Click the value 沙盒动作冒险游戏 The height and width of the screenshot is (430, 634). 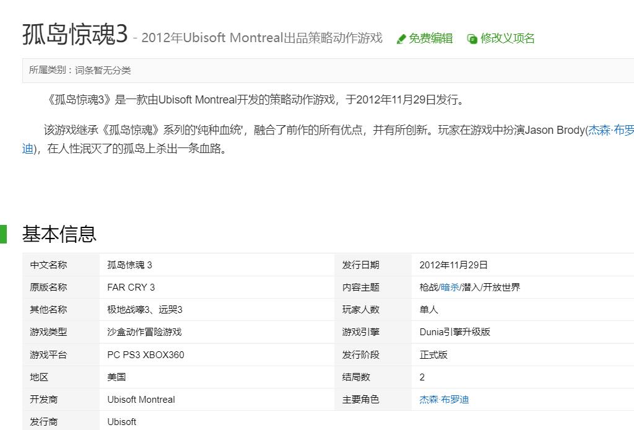tap(144, 332)
